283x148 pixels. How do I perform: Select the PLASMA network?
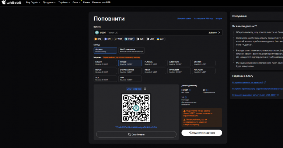[x=154, y=63]
